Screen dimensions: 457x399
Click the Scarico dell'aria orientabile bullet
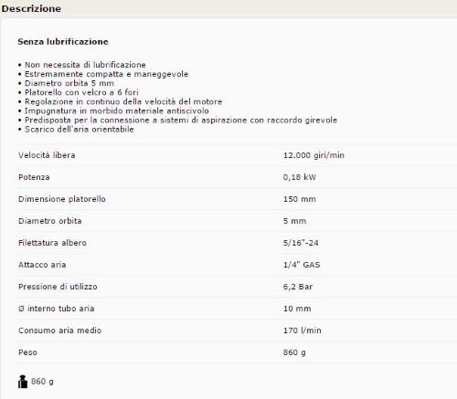80,130
